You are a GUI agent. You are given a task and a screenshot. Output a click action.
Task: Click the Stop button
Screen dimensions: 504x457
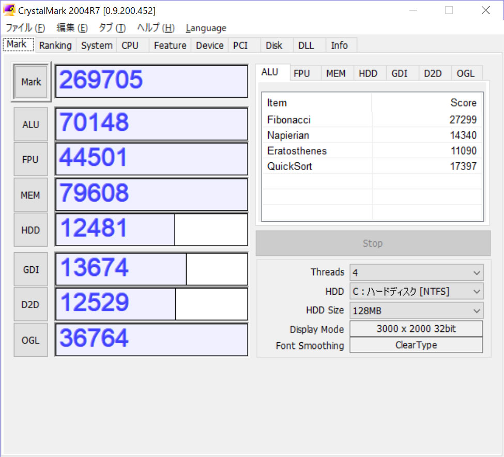coord(373,243)
